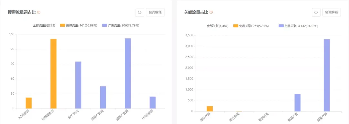Click the 商品广告 axis label

pos(292,117)
